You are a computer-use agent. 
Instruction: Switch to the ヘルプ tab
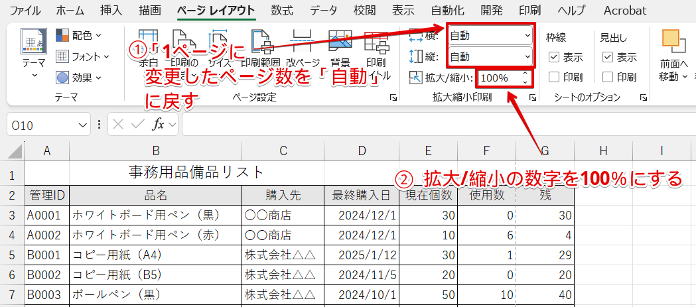tap(572, 10)
